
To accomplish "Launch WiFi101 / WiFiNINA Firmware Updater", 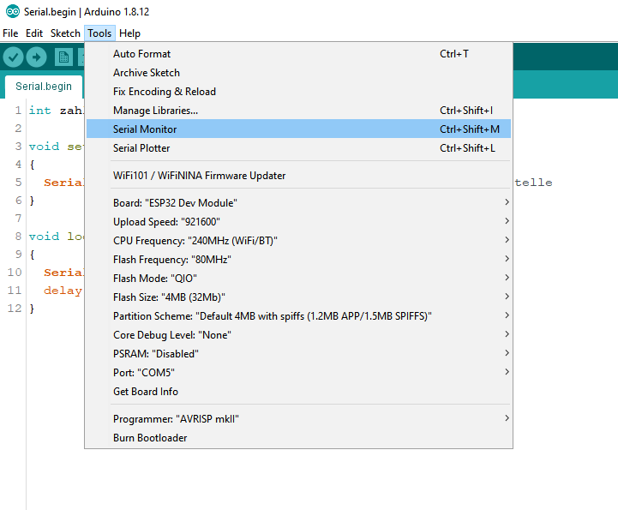I will [x=199, y=176].
